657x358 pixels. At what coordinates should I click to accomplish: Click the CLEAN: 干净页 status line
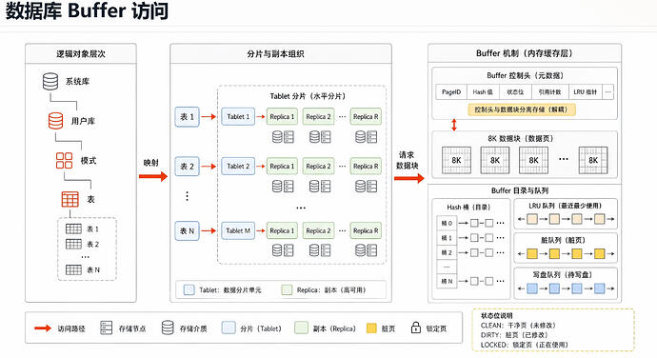click(518, 325)
